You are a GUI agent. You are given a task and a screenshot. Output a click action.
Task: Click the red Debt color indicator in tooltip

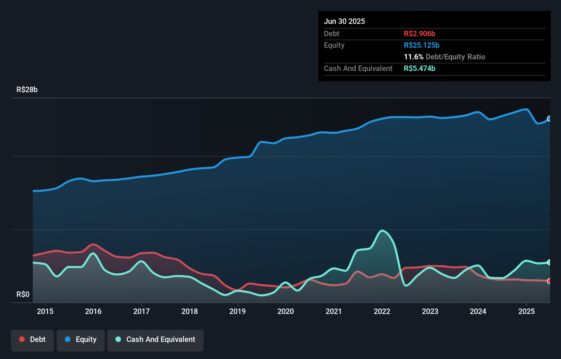(x=419, y=34)
